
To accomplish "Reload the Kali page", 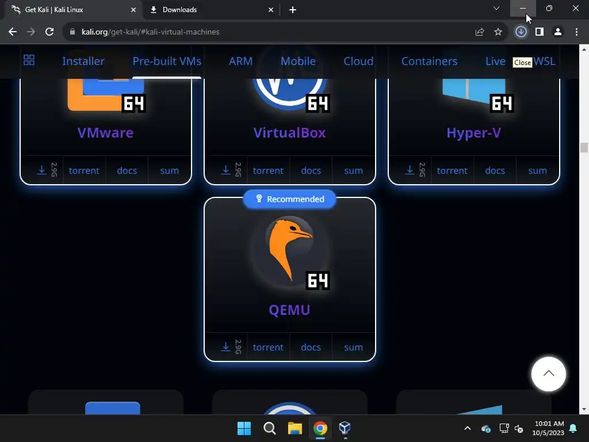I will coord(49,32).
